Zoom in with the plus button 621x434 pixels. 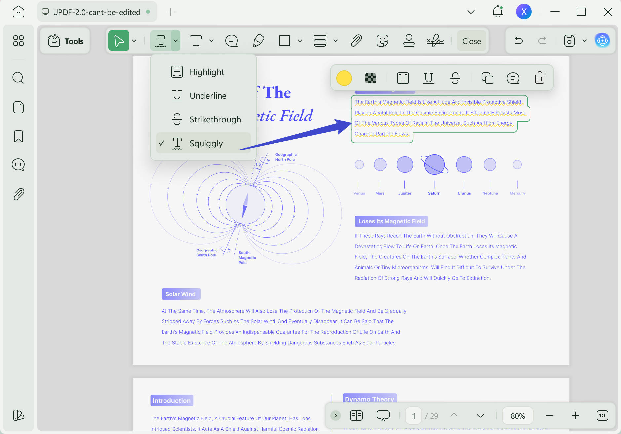point(576,416)
